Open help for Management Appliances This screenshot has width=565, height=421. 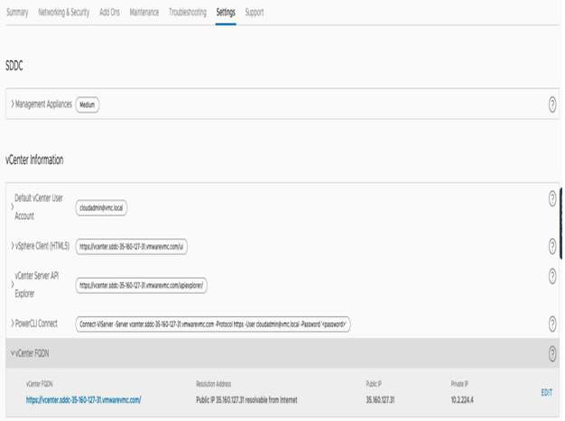click(x=552, y=105)
